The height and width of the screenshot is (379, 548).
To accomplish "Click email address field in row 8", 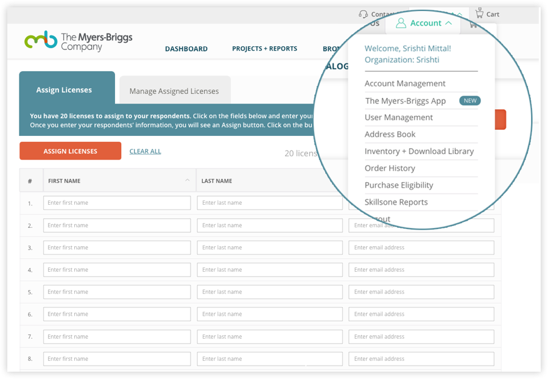I will point(421,359).
